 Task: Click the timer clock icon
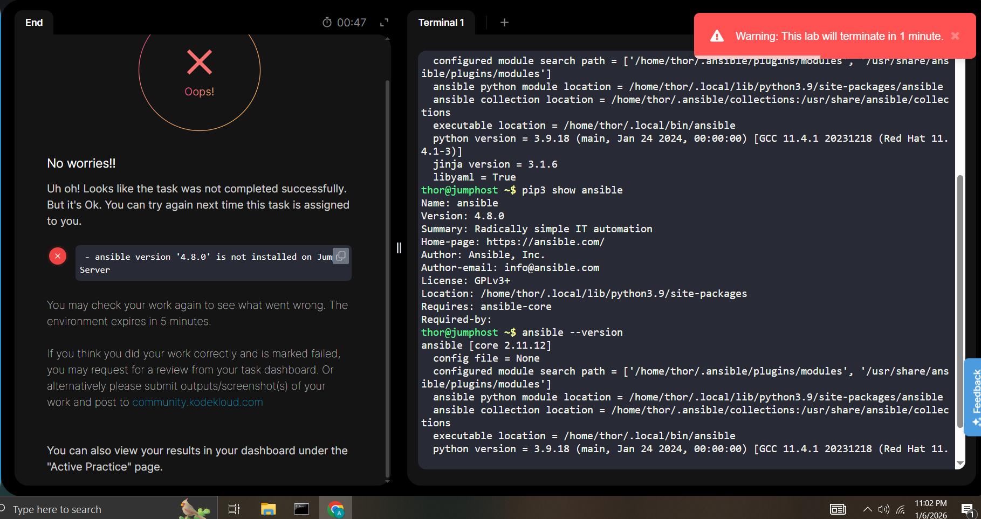click(327, 23)
